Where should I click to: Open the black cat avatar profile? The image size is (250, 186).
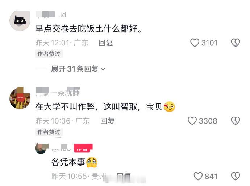20,20
